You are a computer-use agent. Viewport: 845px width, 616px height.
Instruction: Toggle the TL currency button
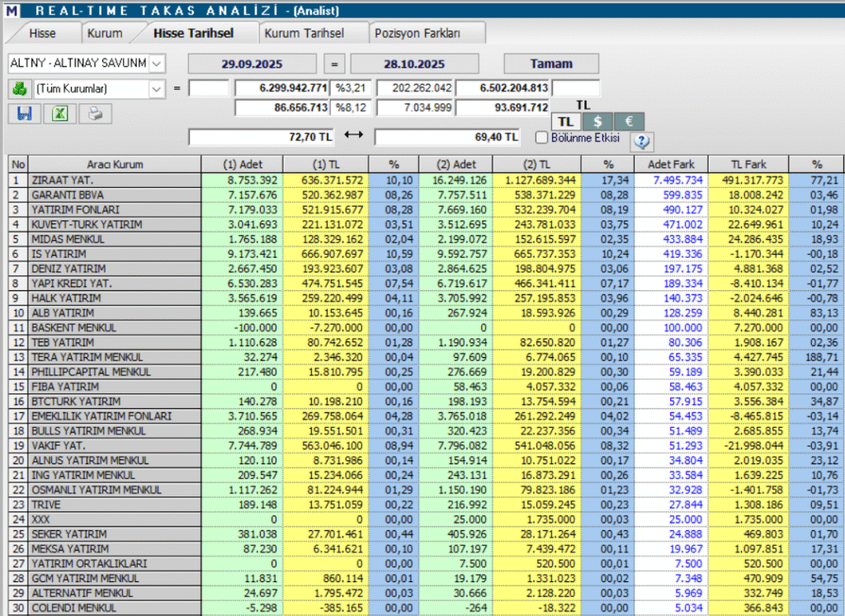[x=564, y=120]
